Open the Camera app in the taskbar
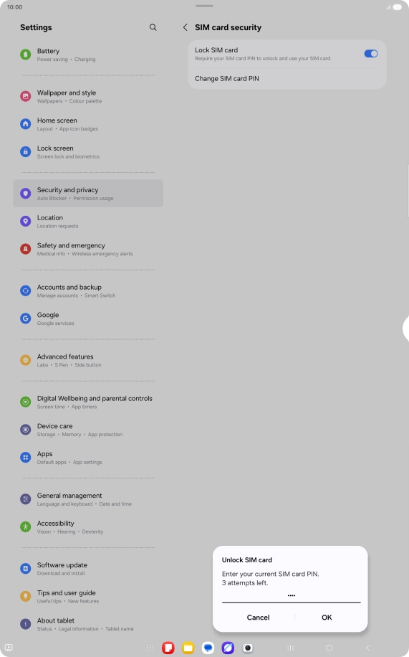The image size is (409, 657). [248, 648]
